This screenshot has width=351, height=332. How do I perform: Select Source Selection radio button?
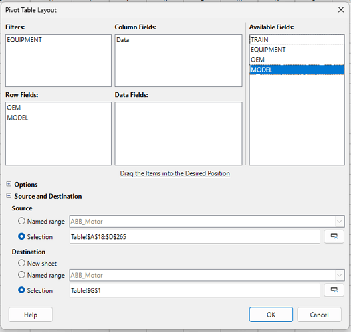(21, 236)
